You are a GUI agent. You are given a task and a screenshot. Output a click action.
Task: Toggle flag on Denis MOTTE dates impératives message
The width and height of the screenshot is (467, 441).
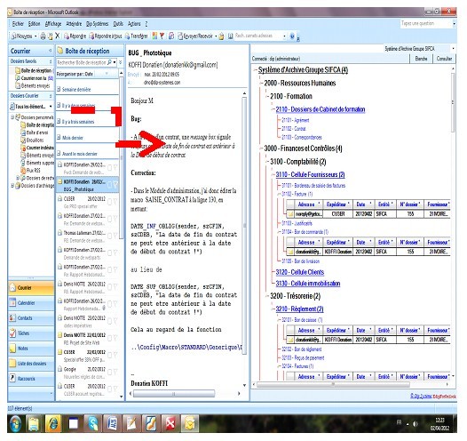point(115,321)
